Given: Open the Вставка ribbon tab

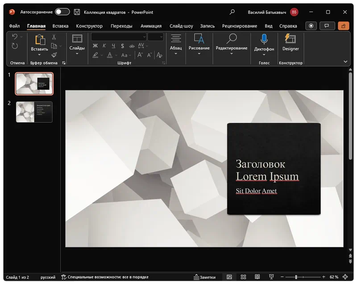Looking at the screenshot, I should tap(60, 26).
